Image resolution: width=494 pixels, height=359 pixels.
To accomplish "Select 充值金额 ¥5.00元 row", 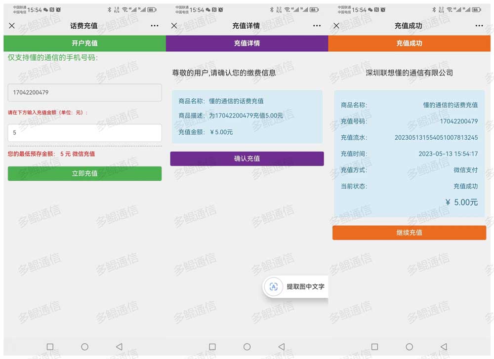I will (x=206, y=132).
